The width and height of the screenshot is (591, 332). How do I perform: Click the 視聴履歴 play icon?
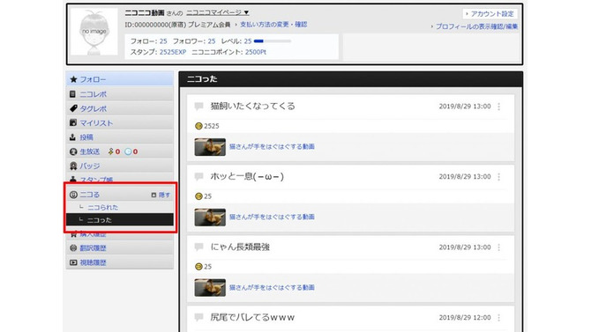[73, 262]
